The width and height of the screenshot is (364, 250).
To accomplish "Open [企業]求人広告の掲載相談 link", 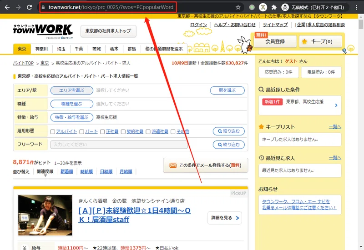I will (320, 25).
